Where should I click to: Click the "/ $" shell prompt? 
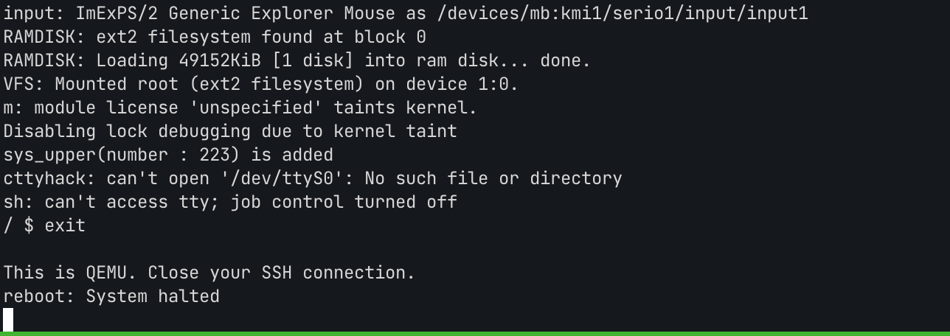(x=18, y=225)
